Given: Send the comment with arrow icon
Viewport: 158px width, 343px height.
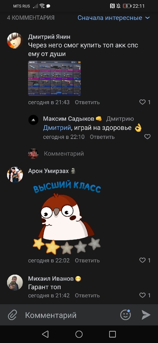Looking at the screenshot, I should tap(146, 315).
